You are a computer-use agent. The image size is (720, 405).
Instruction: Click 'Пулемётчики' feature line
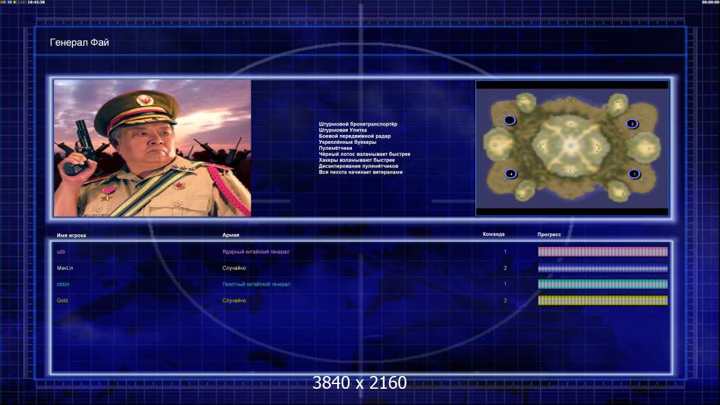335,148
